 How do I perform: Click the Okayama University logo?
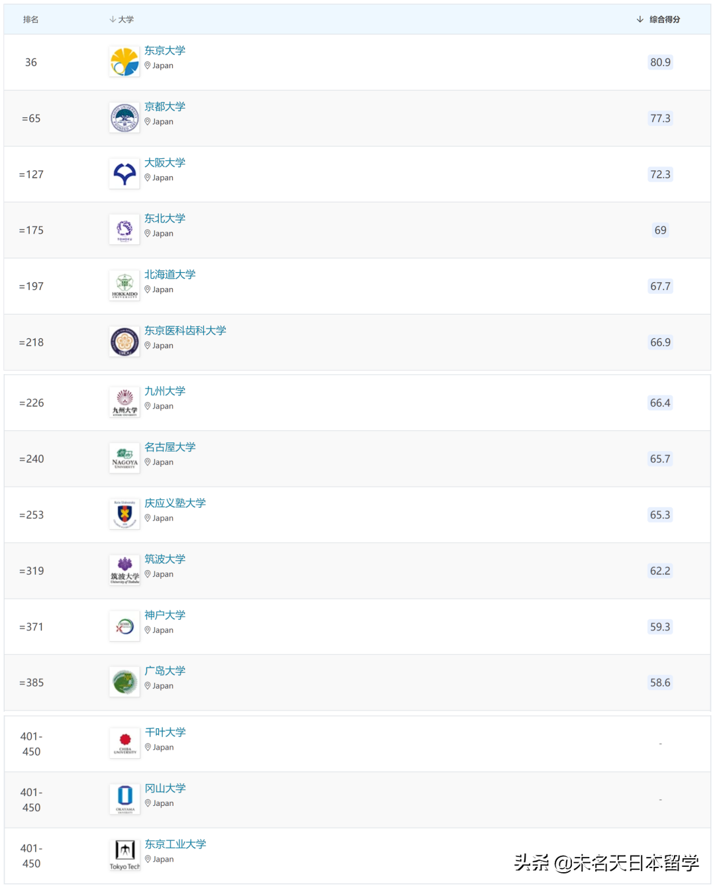coord(125,799)
